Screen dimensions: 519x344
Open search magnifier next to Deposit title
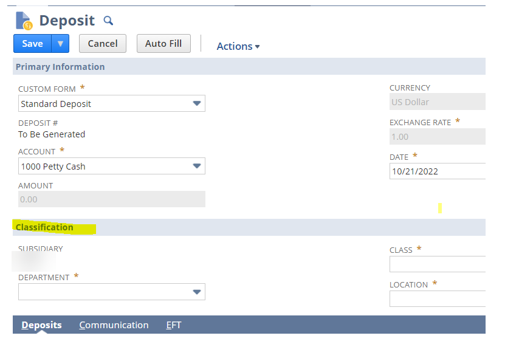pos(108,21)
